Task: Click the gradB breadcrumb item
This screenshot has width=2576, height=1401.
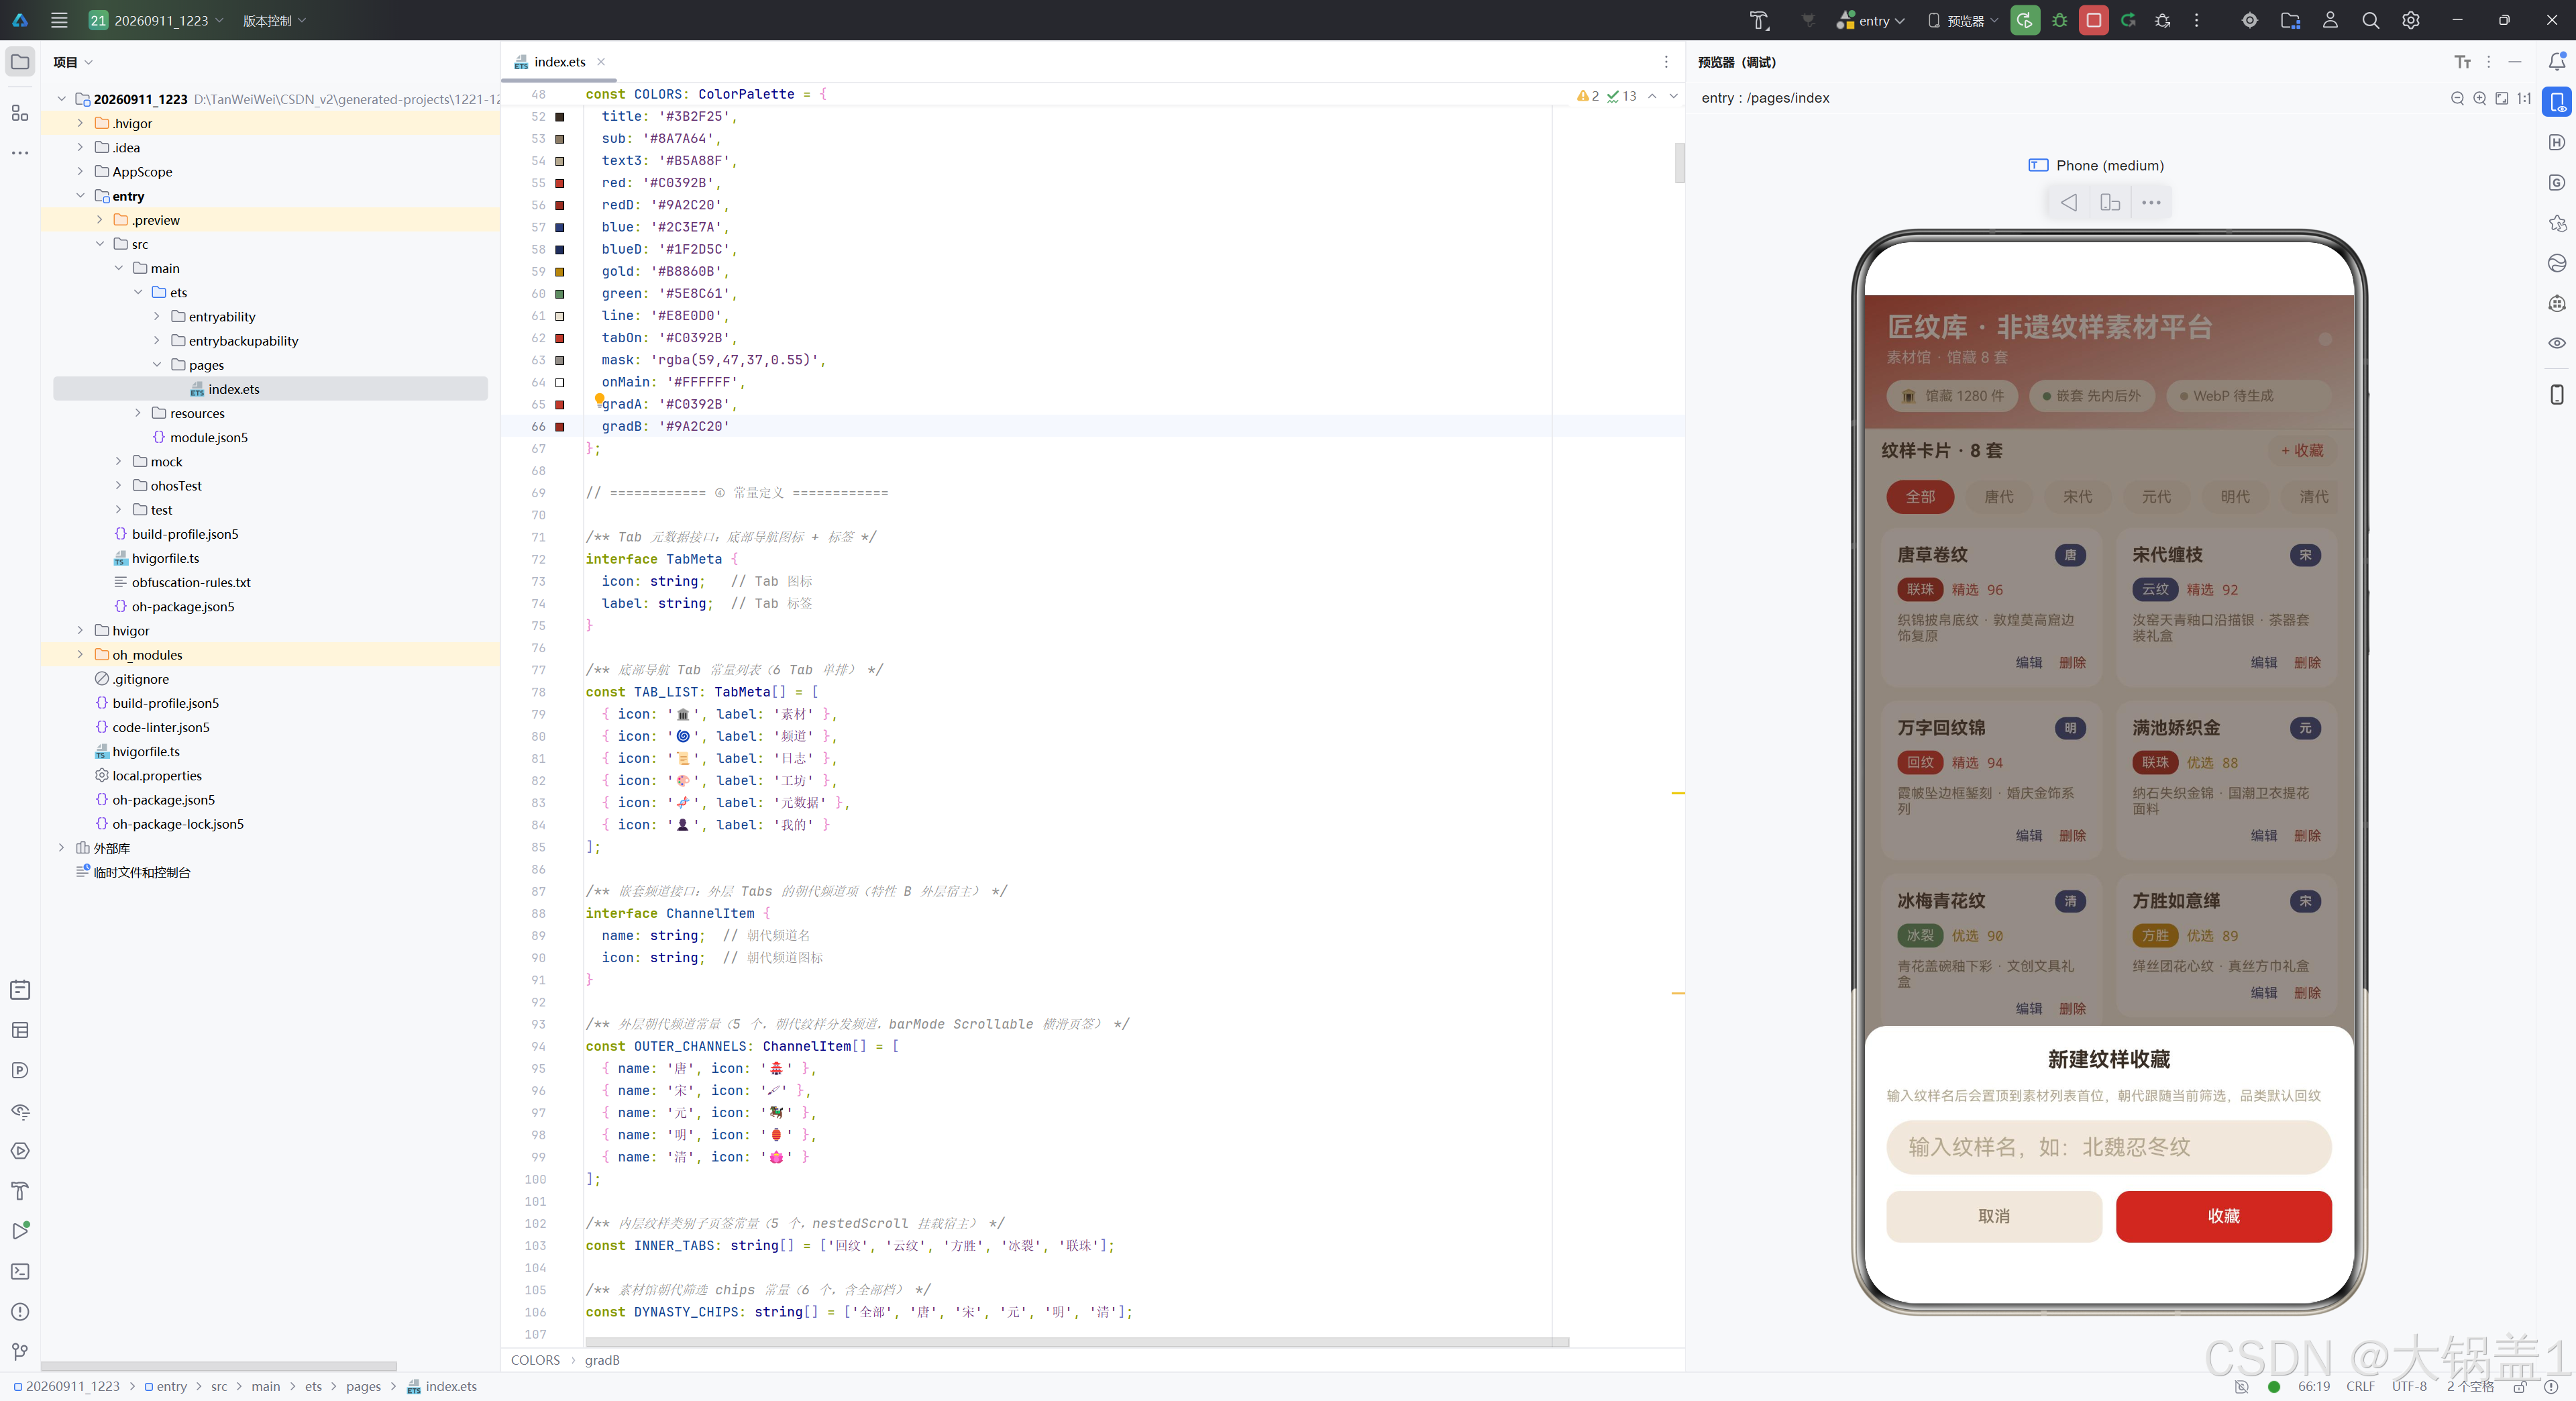Action: pyautogui.click(x=602, y=1360)
